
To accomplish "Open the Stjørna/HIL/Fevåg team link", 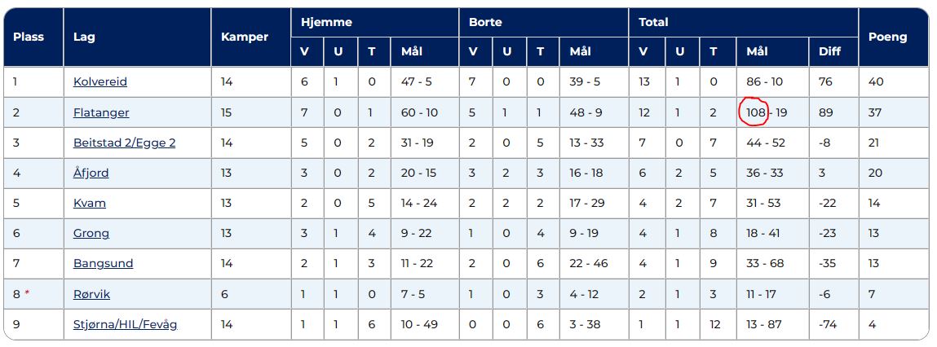I will point(125,324).
